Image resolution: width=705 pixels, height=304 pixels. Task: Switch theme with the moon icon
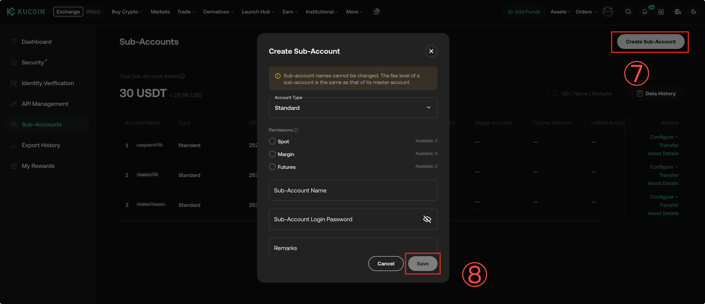coord(693,12)
